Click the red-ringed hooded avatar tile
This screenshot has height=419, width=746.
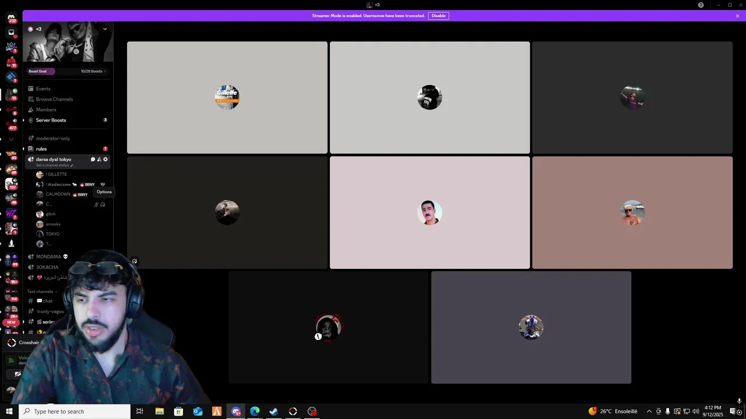(x=328, y=328)
